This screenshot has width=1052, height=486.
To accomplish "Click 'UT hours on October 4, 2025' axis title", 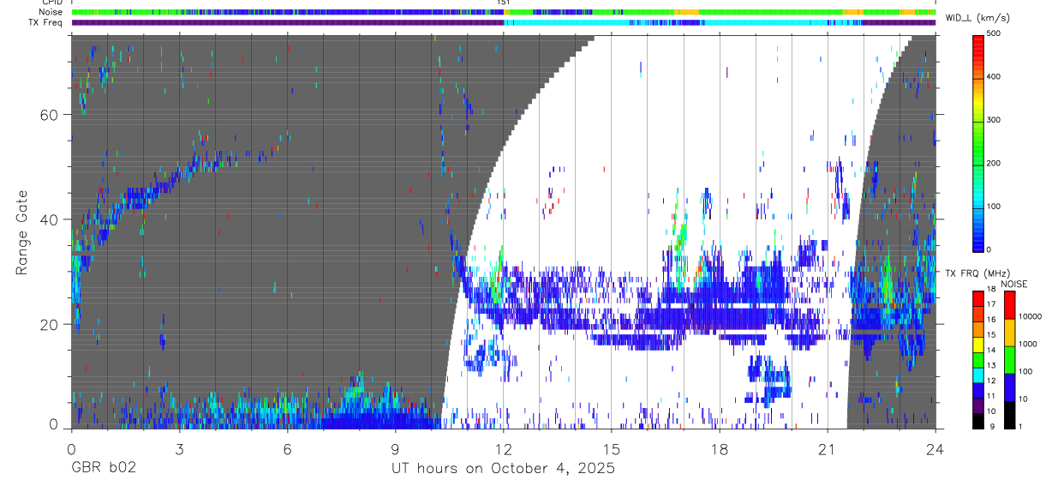I will point(503,469).
